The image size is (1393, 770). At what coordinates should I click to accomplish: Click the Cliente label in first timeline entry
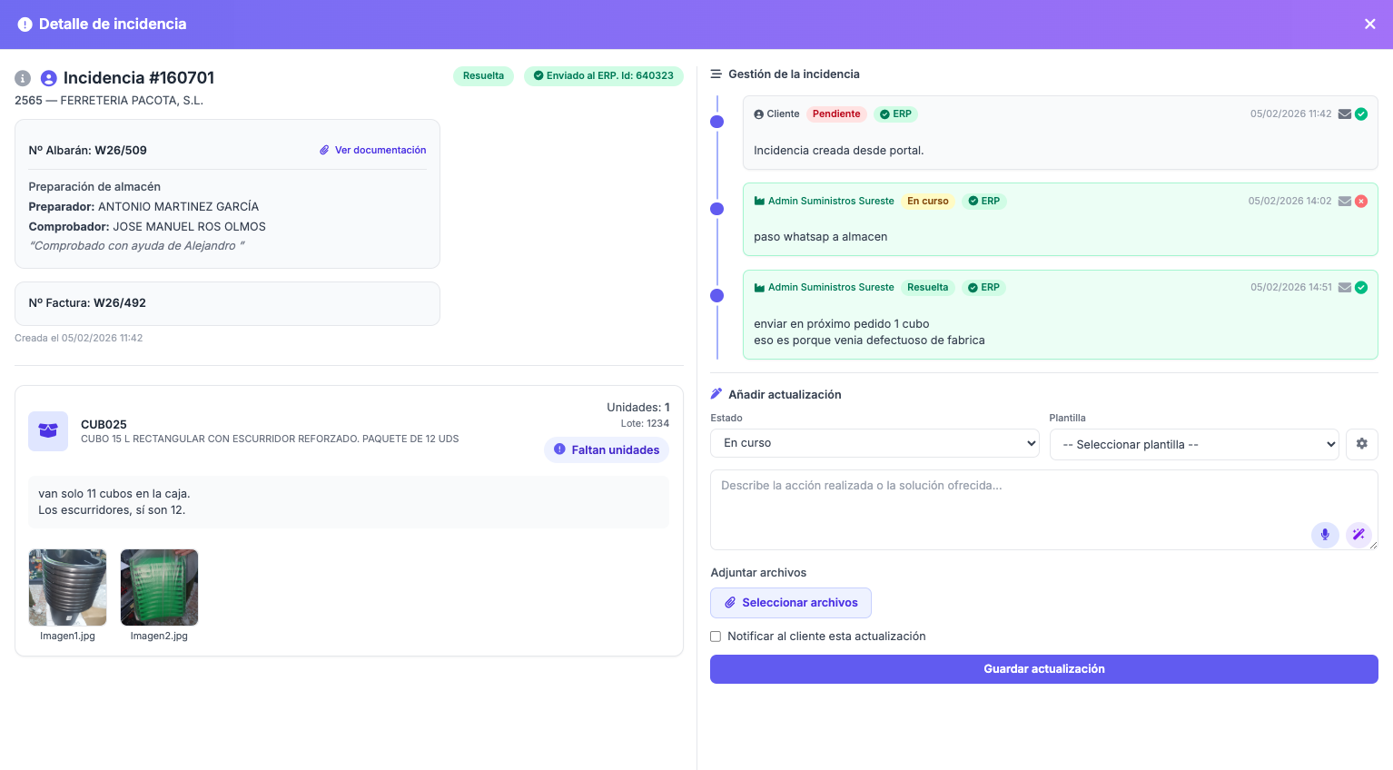pyautogui.click(x=783, y=114)
